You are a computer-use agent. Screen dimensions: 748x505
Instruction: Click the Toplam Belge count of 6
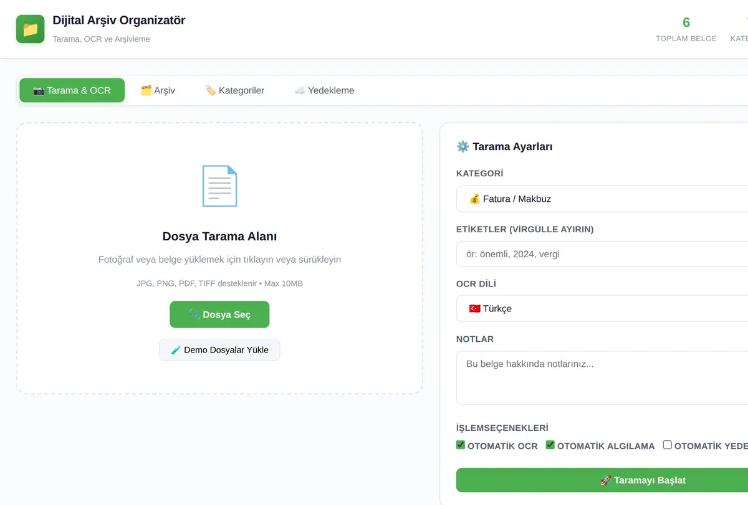click(686, 22)
